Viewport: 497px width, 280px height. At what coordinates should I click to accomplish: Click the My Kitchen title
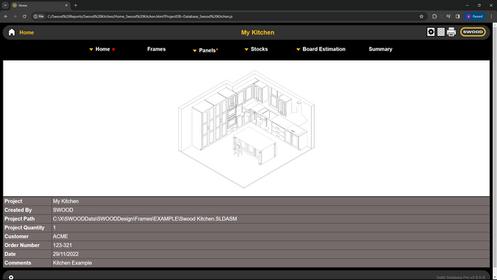(258, 33)
